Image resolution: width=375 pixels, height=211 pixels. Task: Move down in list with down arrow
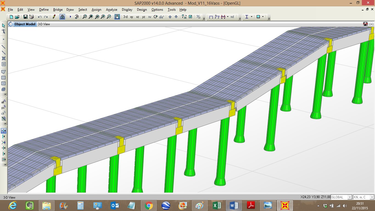click(176, 17)
